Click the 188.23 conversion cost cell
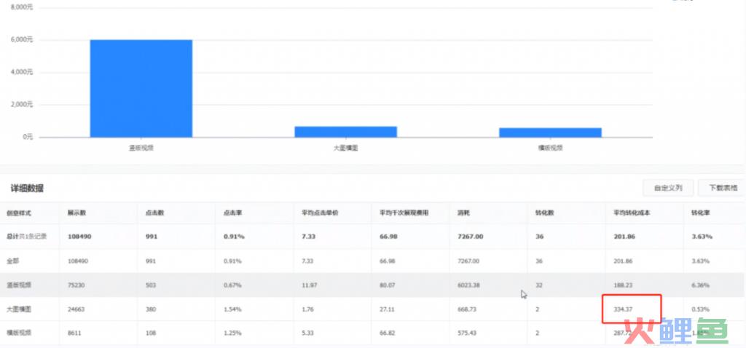The image size is (746, 348). 624,285
